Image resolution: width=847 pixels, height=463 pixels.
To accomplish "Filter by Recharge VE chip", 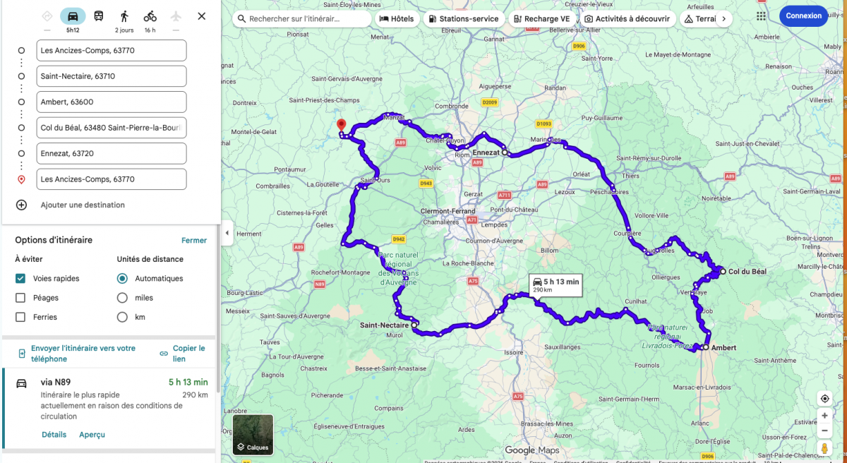I will click(x=542, y=19).
